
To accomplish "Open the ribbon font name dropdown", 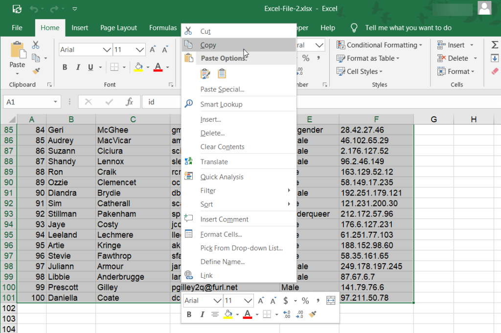I will (107, 50).
